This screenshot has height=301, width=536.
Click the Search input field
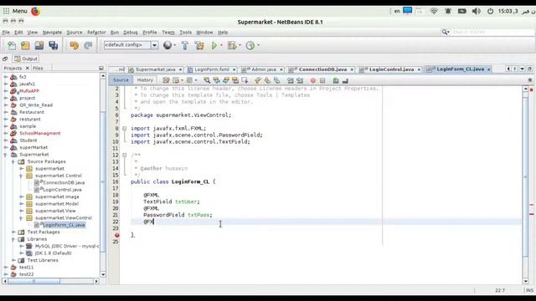pyautogui.click(x=492, y=32)
